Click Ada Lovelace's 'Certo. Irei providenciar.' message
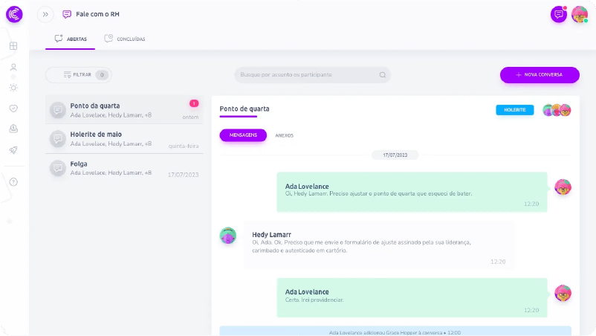 (x=412, y=297)
